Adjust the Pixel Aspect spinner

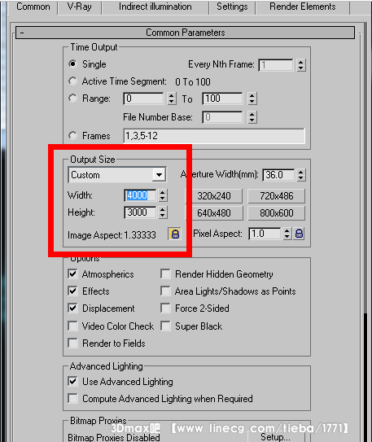pos(287,234)
